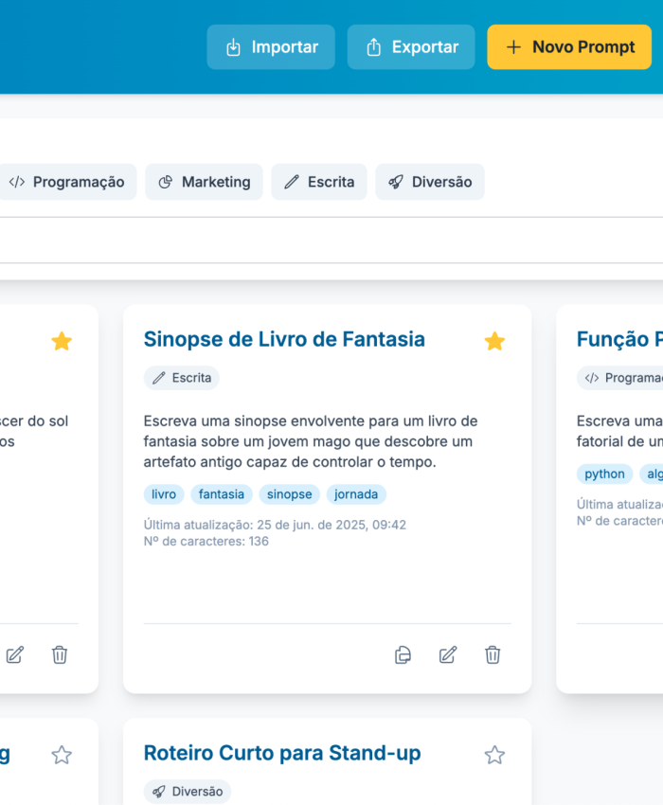The image size is (663, 805).
Task: Click the Importar button
Action: point(271,46)
